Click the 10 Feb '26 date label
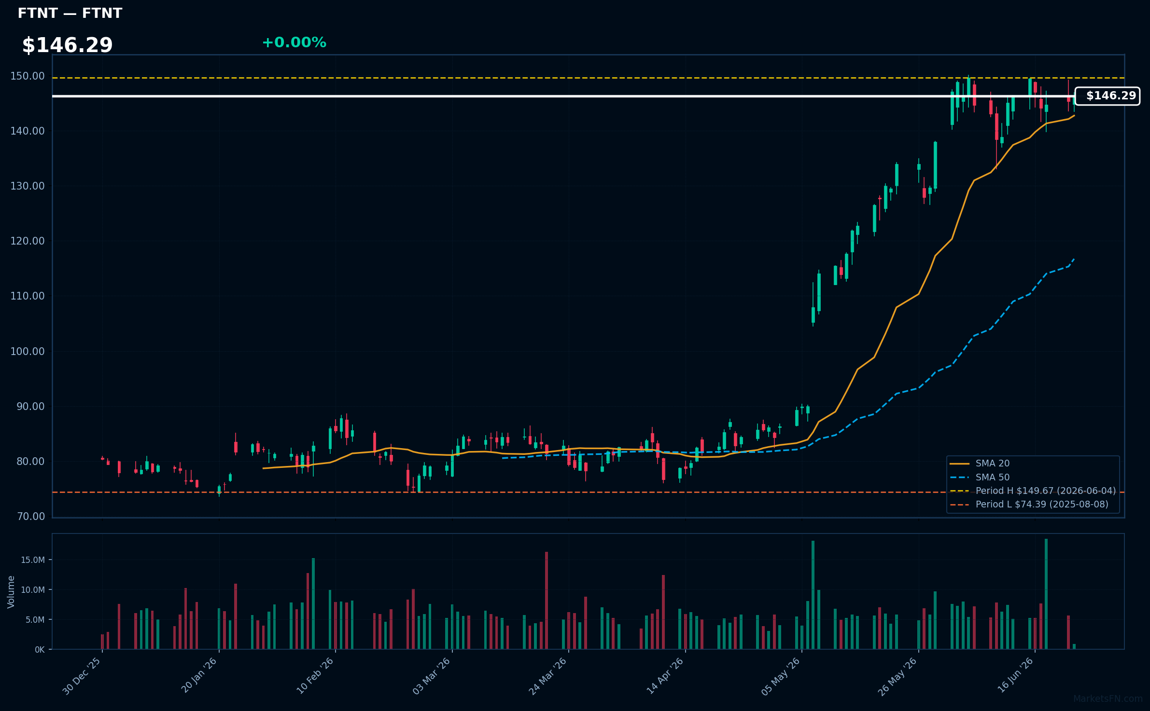Image resolution: width=1150 pixels, height=711 pixels. point(315,676)
